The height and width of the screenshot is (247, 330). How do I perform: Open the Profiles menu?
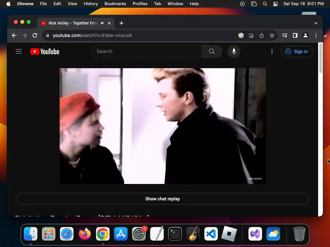coord(140,4)
